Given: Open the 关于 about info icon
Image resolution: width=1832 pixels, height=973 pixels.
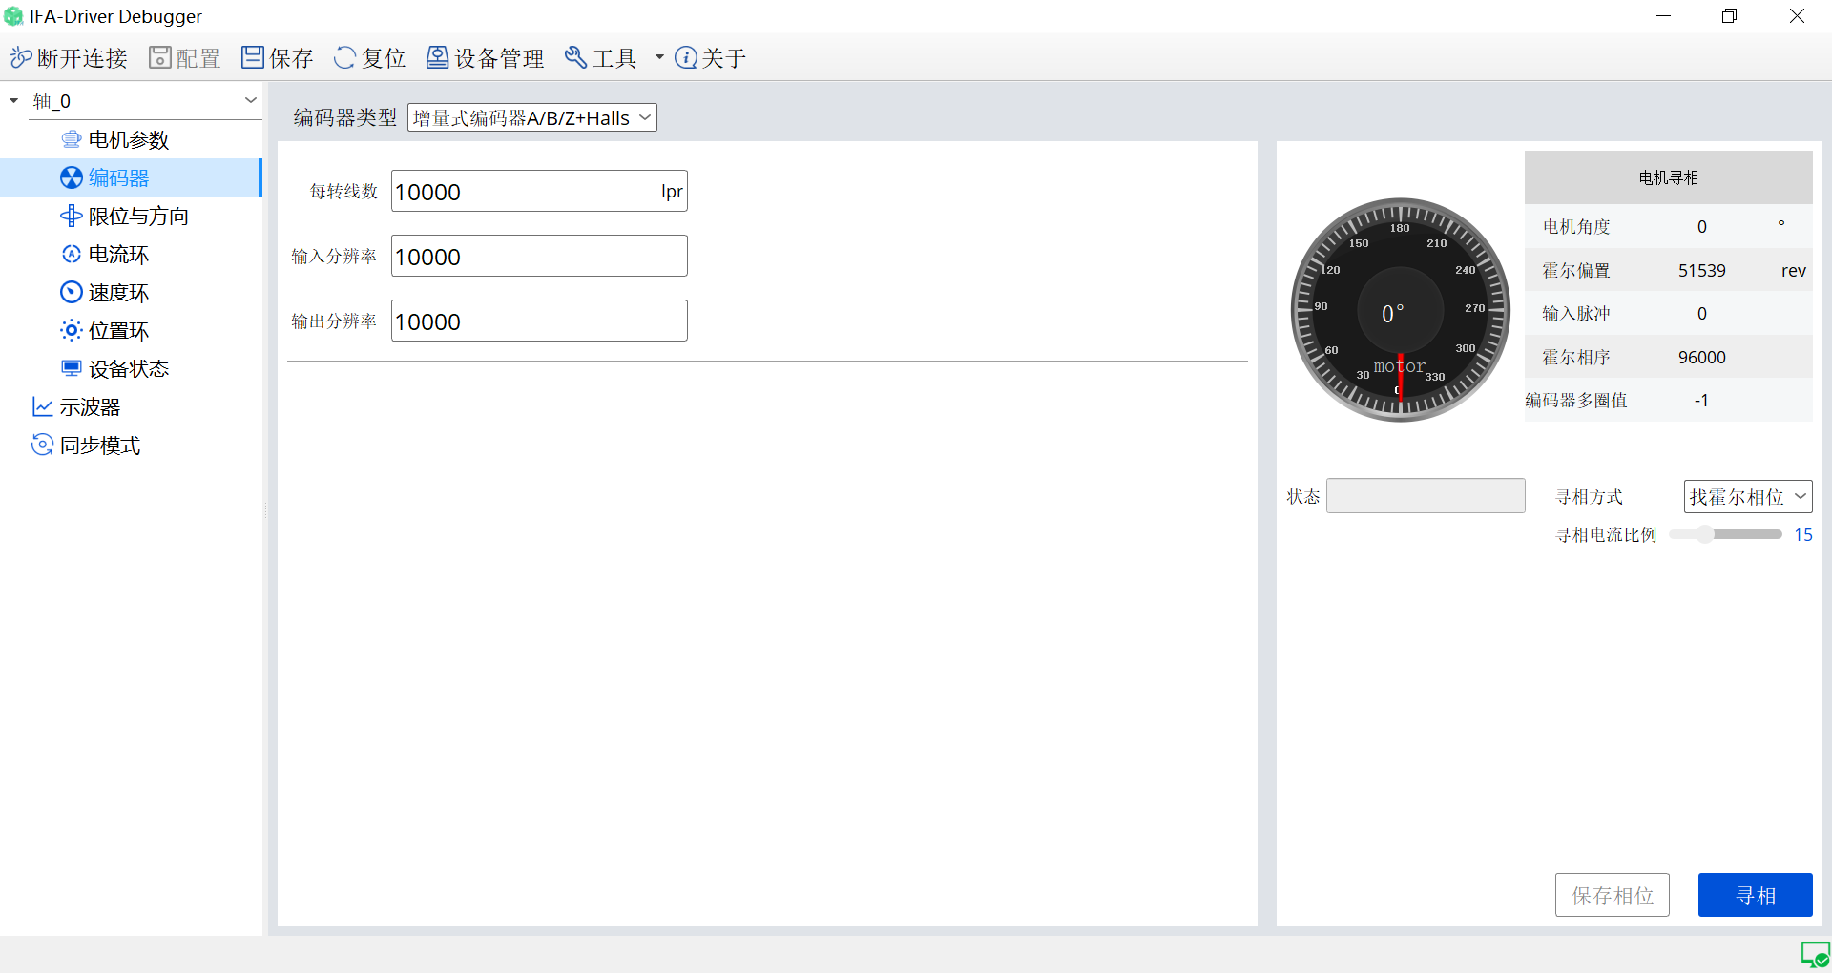Looking at the screenshot, I should tap(686, 58).
